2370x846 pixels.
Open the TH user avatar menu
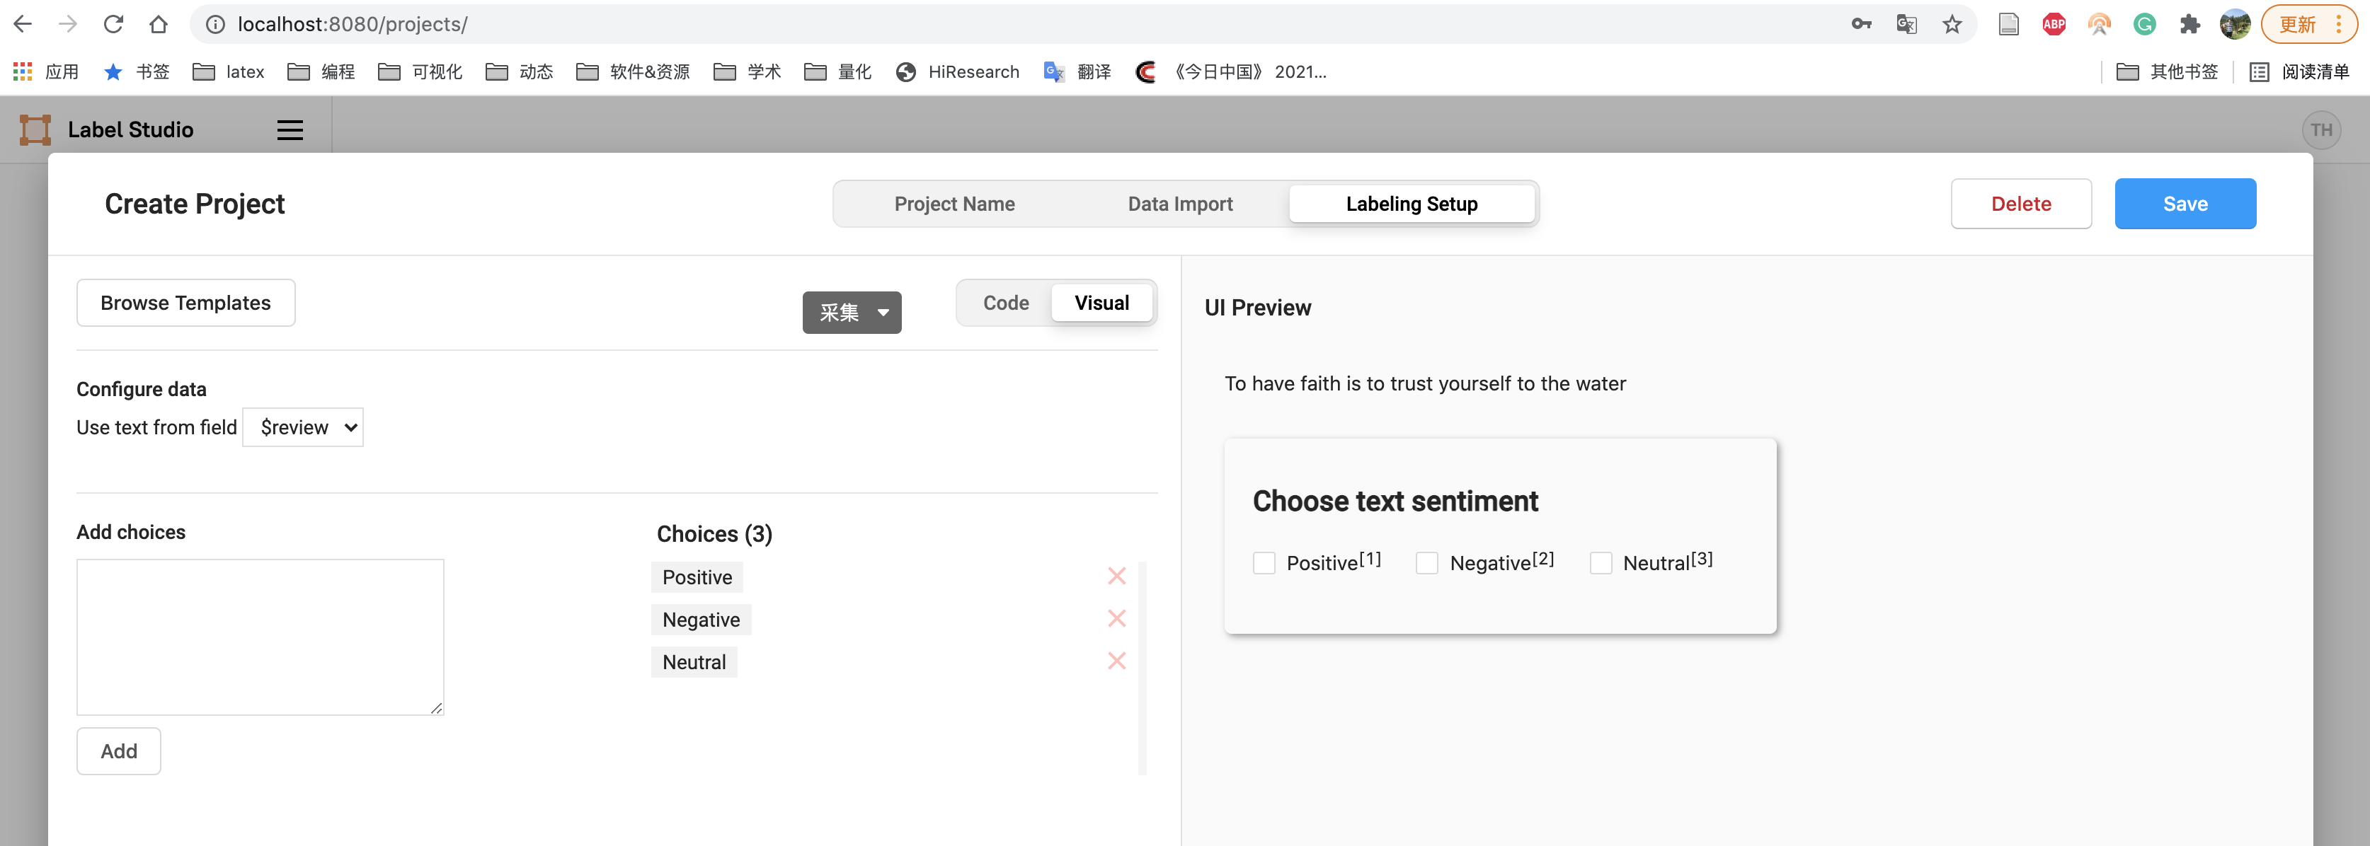(2320, 129)
